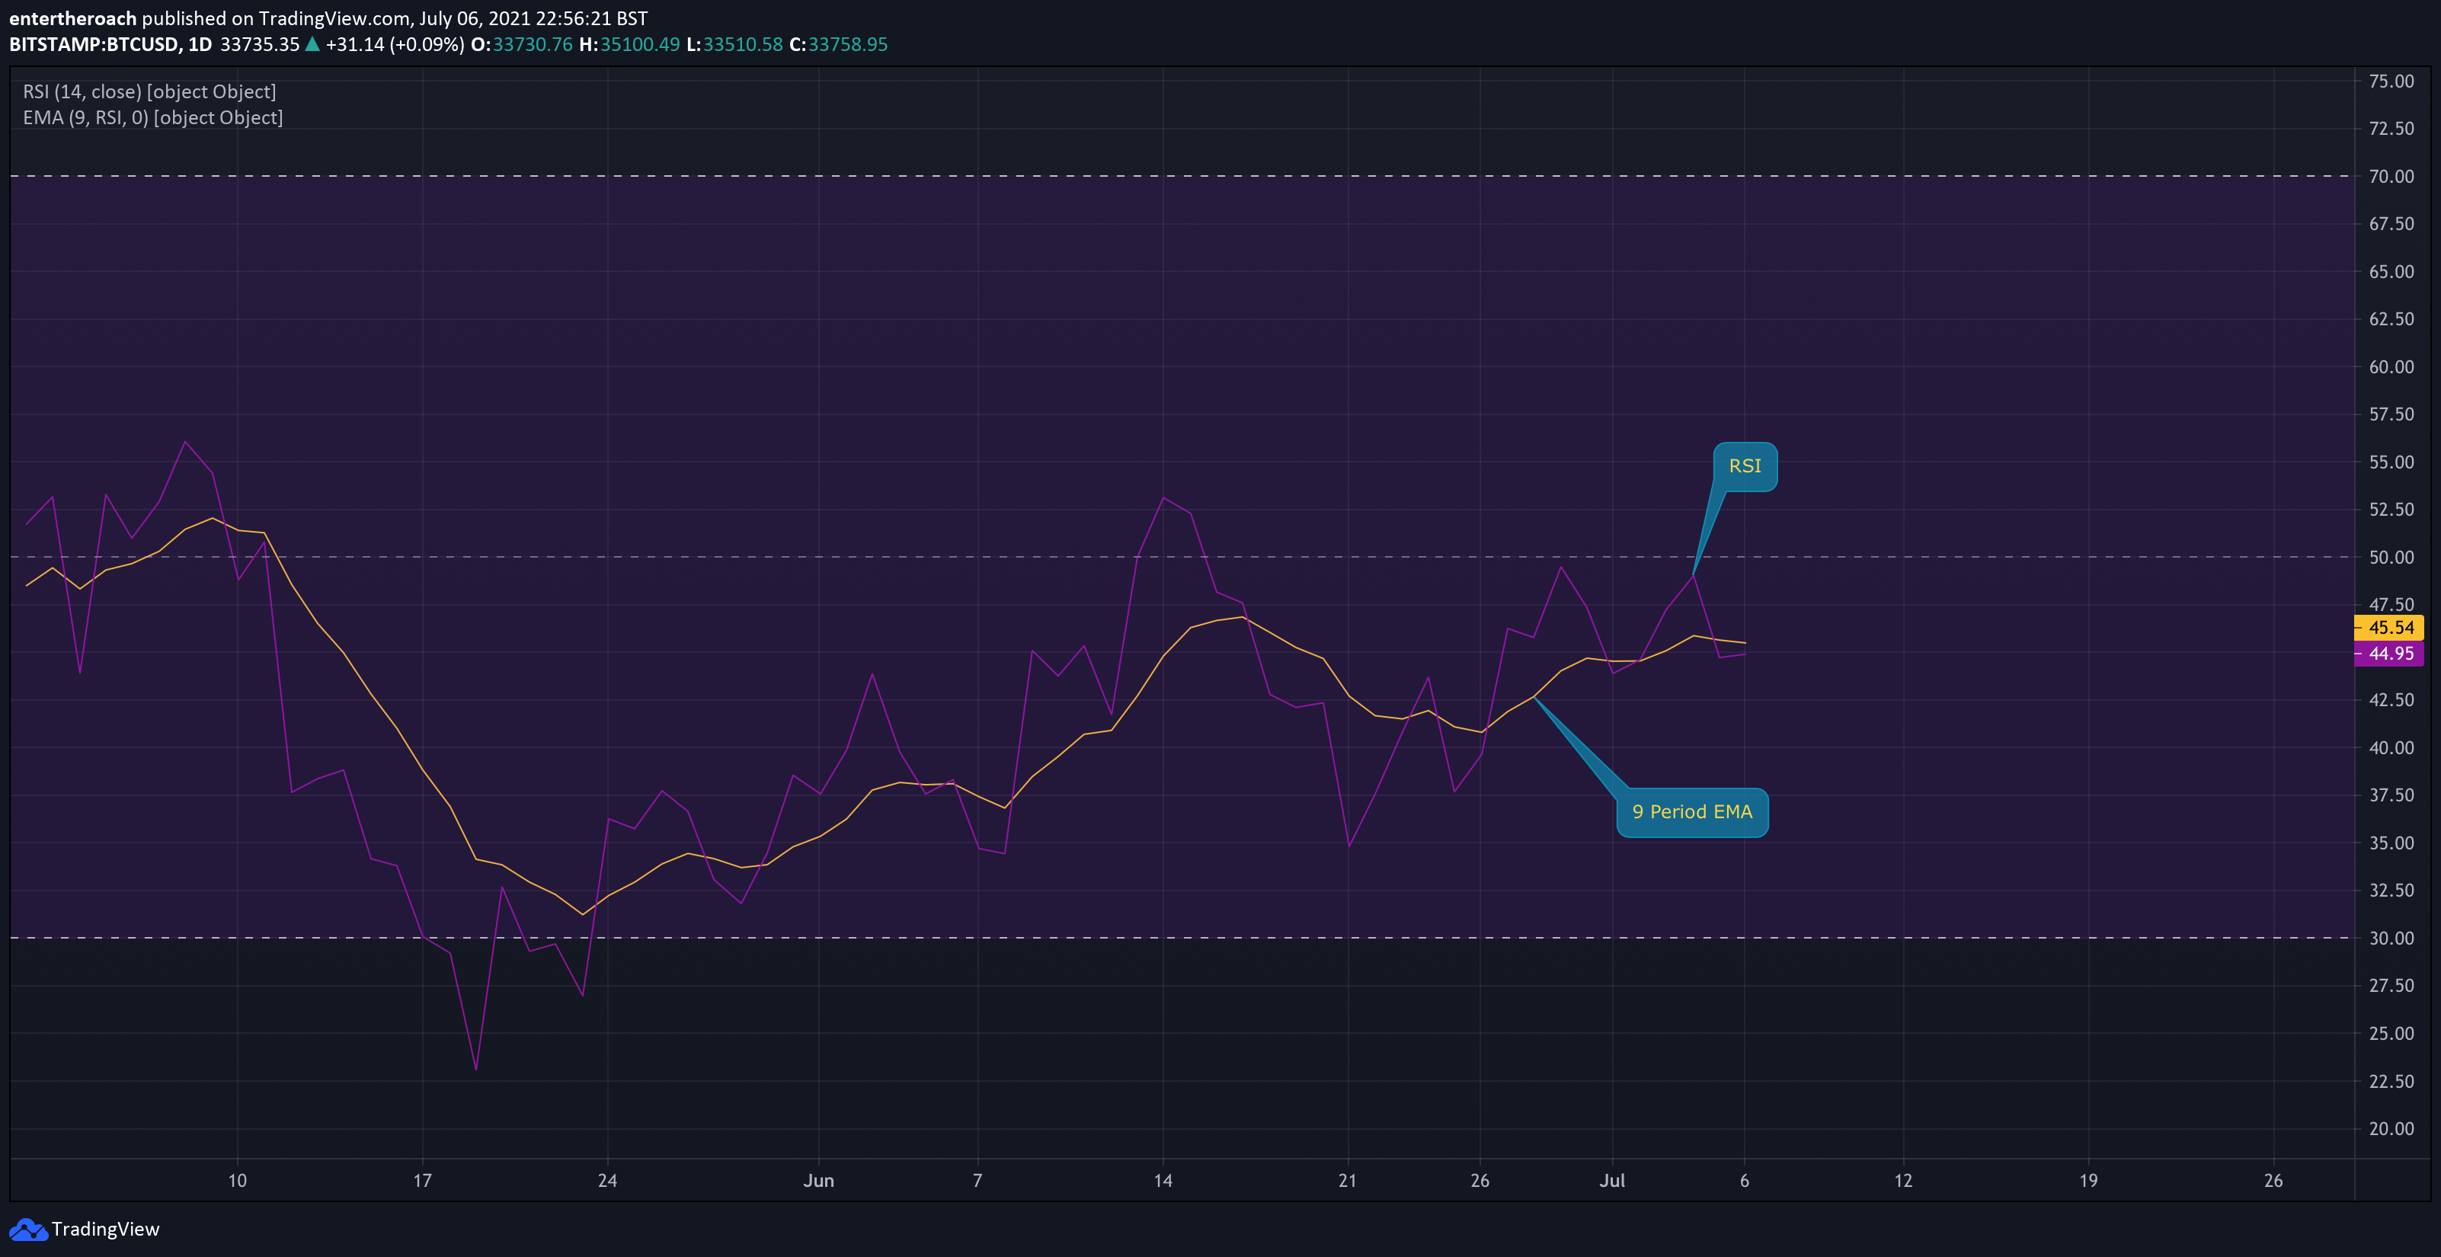Image resolution: width=2441 pixels, height=1257 pixels.
Task: Click the 12 date label on time axis
Action: (1903, 1180)
